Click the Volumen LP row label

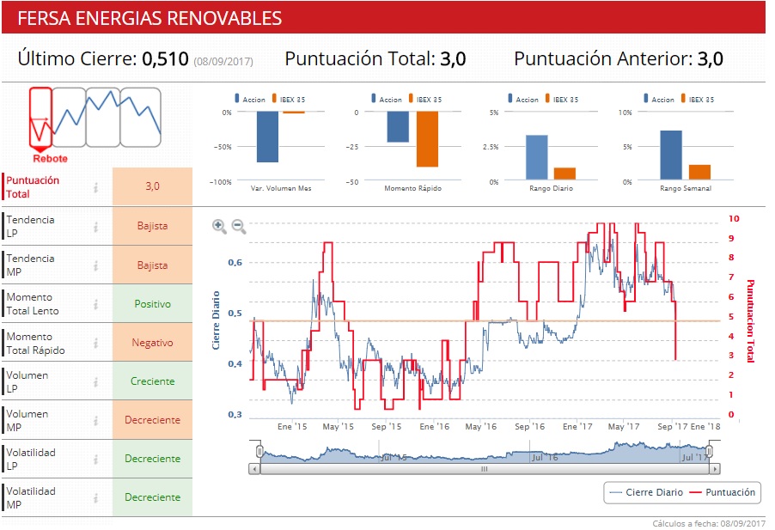[x=27, y=381]
